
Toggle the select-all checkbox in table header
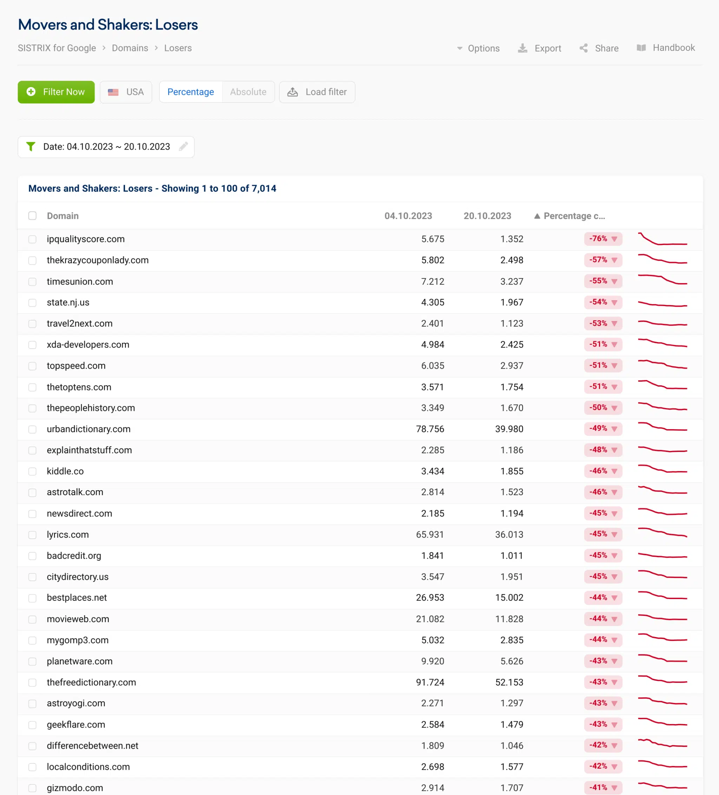tap(32, 216)
